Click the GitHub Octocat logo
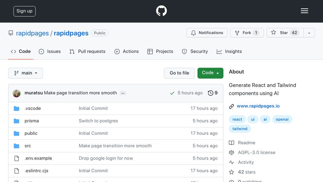 161,11
